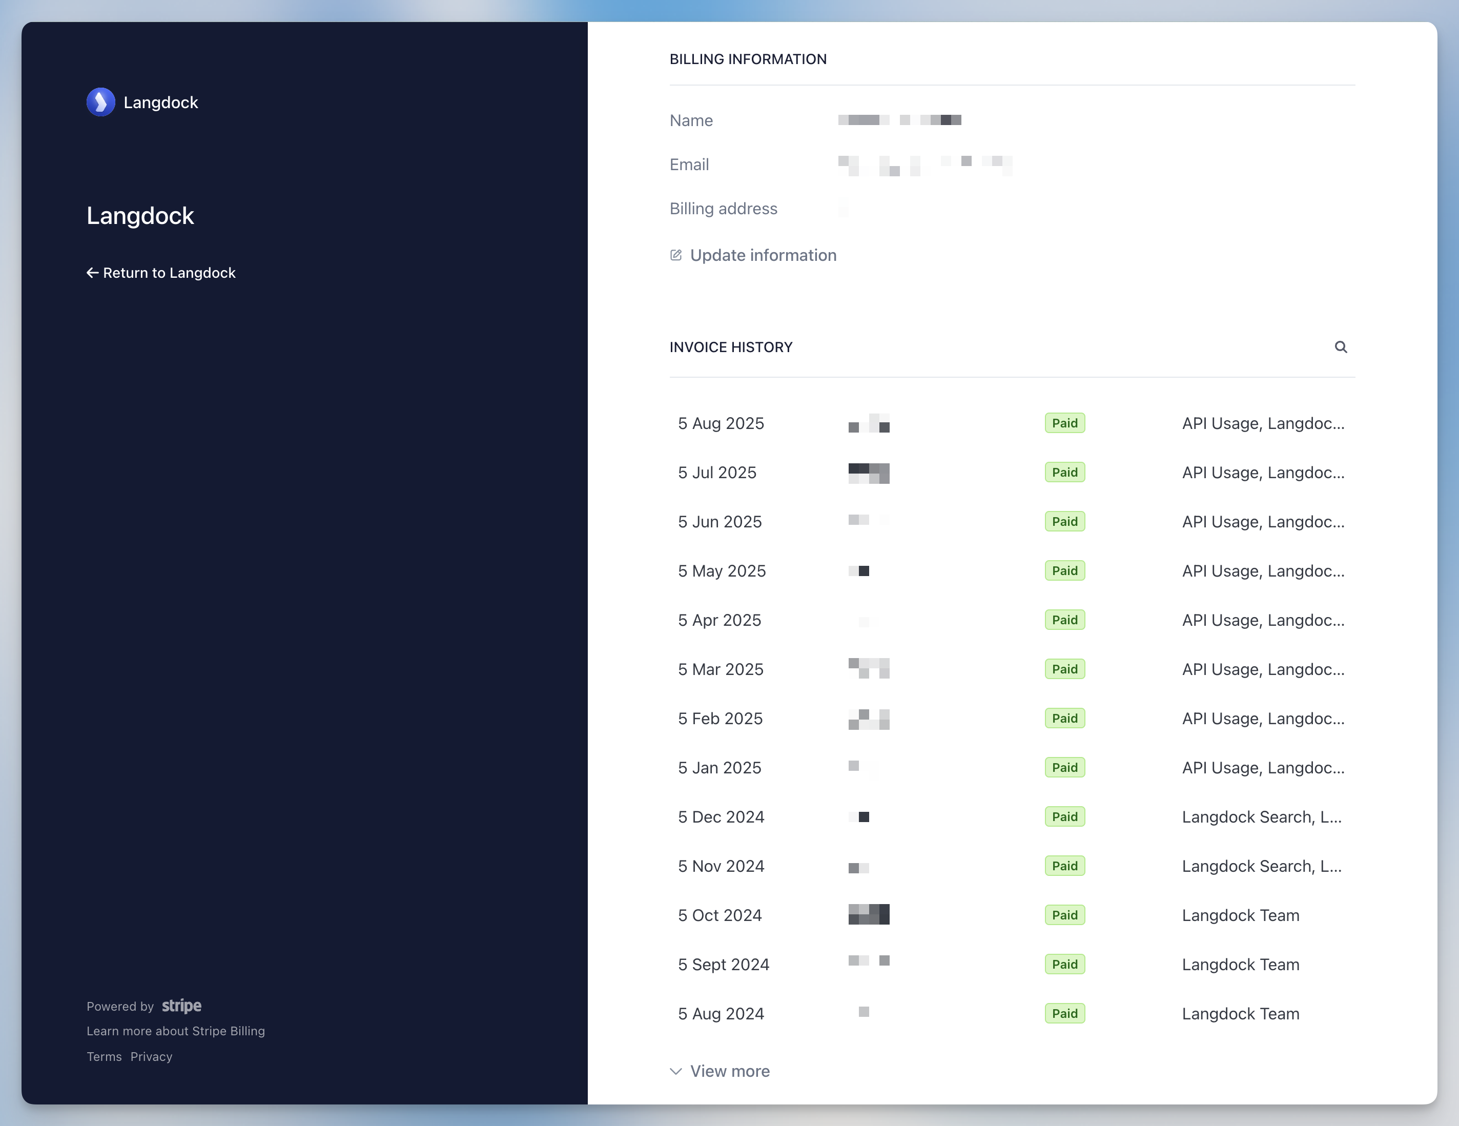1459x1126 pixels.
Task: Click description of 5 Jun 2025 invoice
Action: (x=1263, y=522)
